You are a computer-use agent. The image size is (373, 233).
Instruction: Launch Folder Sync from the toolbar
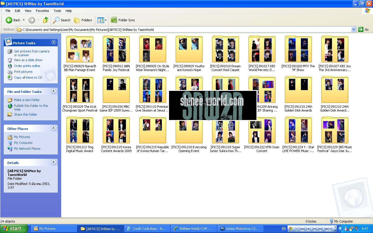pyautogui.click(x=123, y=20)
